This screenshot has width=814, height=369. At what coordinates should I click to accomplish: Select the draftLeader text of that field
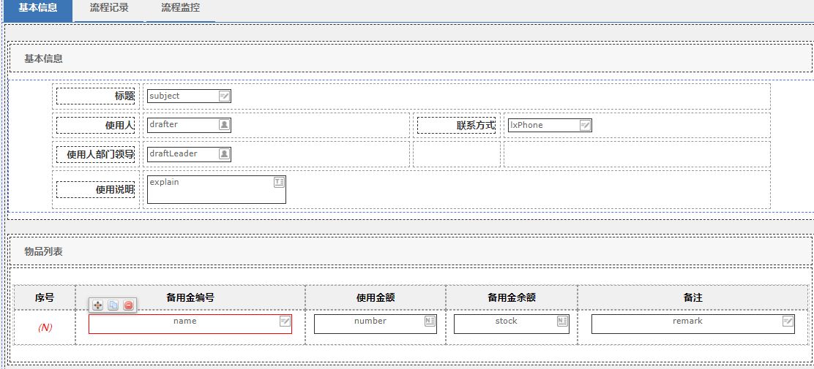pyautogui.click(x=173, y=154)
